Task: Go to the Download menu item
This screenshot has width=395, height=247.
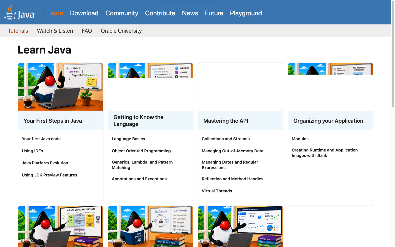Action: point(84,13)
